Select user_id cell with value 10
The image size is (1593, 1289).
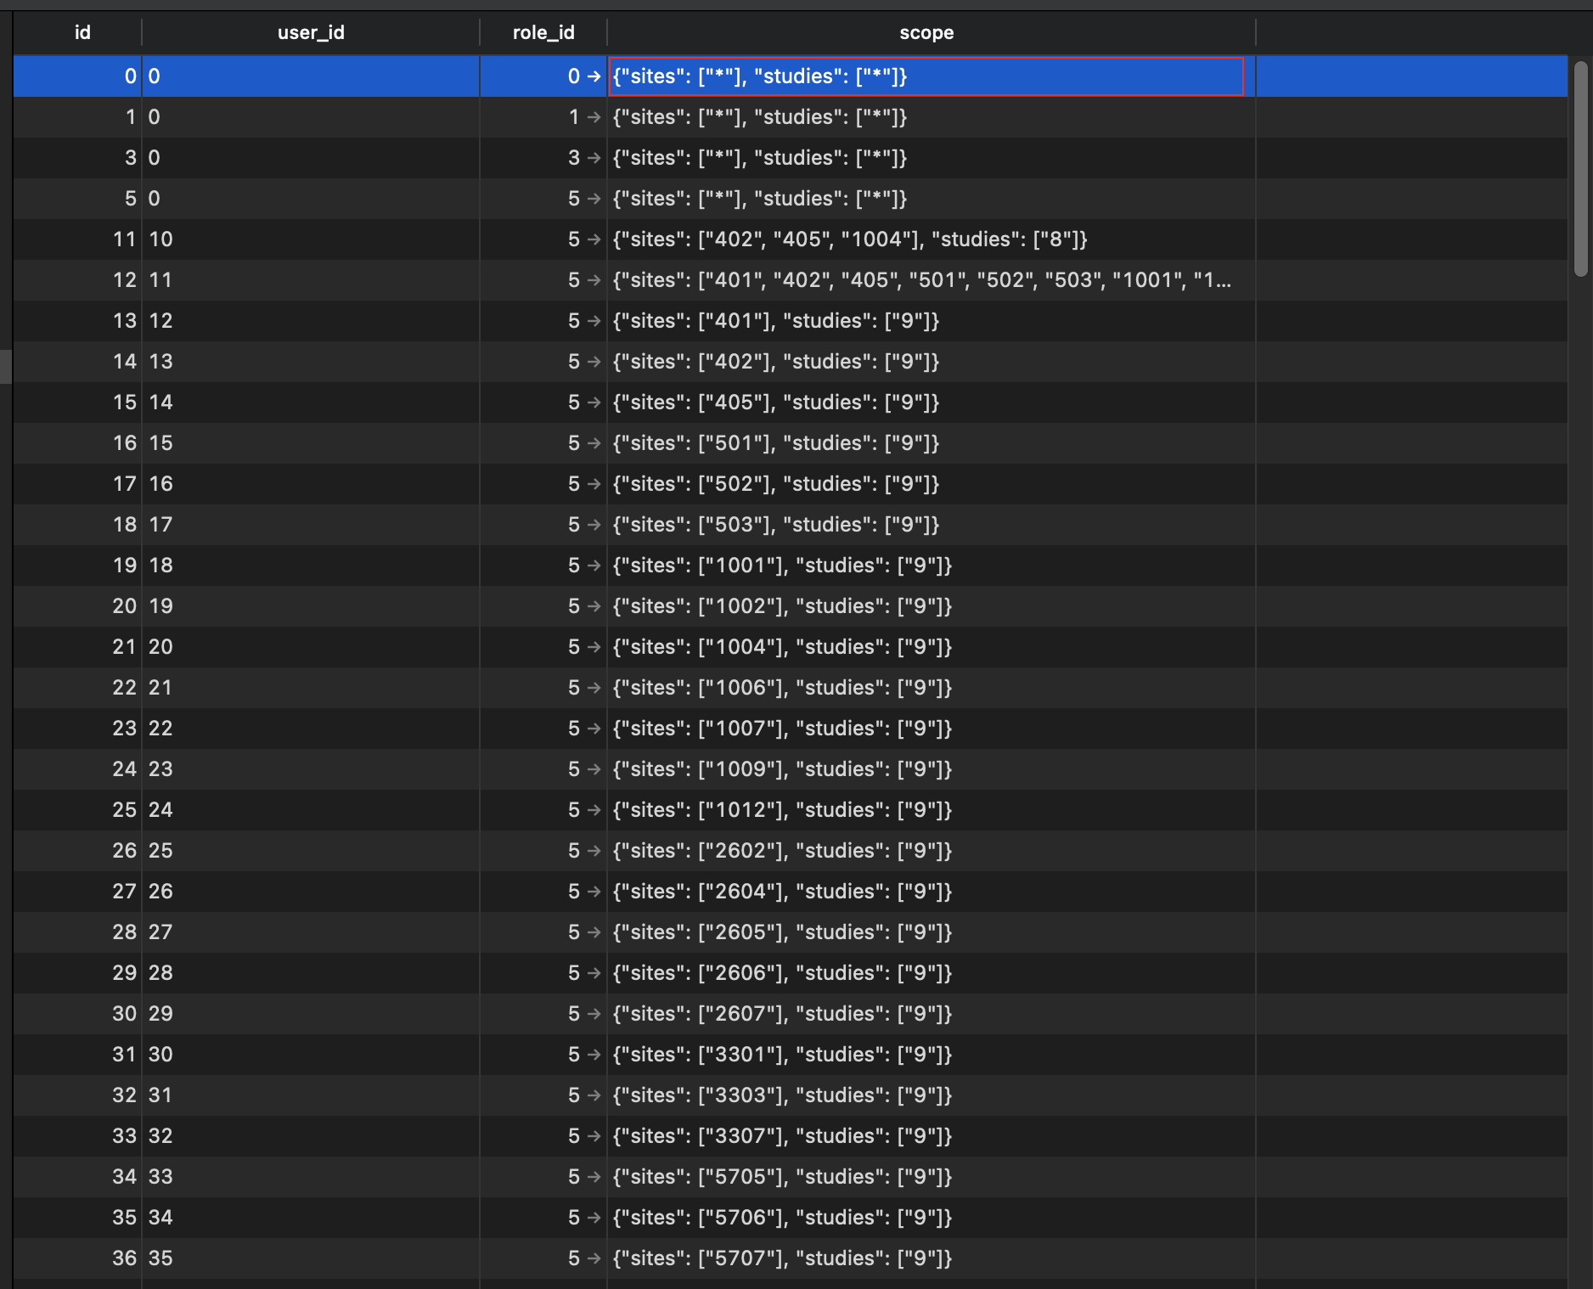311,239
